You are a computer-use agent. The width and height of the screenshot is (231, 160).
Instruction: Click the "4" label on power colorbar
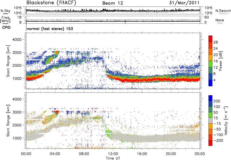[x=214, y=80]
